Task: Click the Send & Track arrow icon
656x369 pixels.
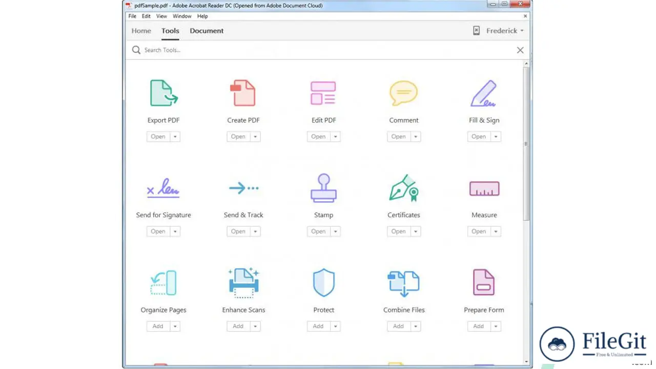Action: [243, 188]
